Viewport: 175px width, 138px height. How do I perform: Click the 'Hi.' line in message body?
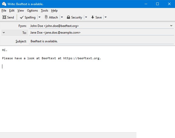tap(5, 50)
